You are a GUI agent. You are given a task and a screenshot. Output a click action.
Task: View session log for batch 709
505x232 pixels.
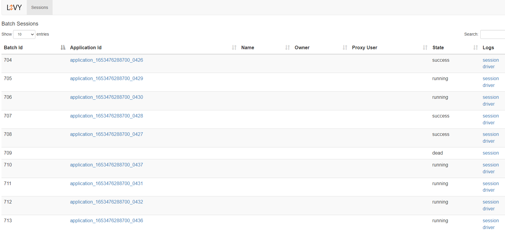(490, 153)
